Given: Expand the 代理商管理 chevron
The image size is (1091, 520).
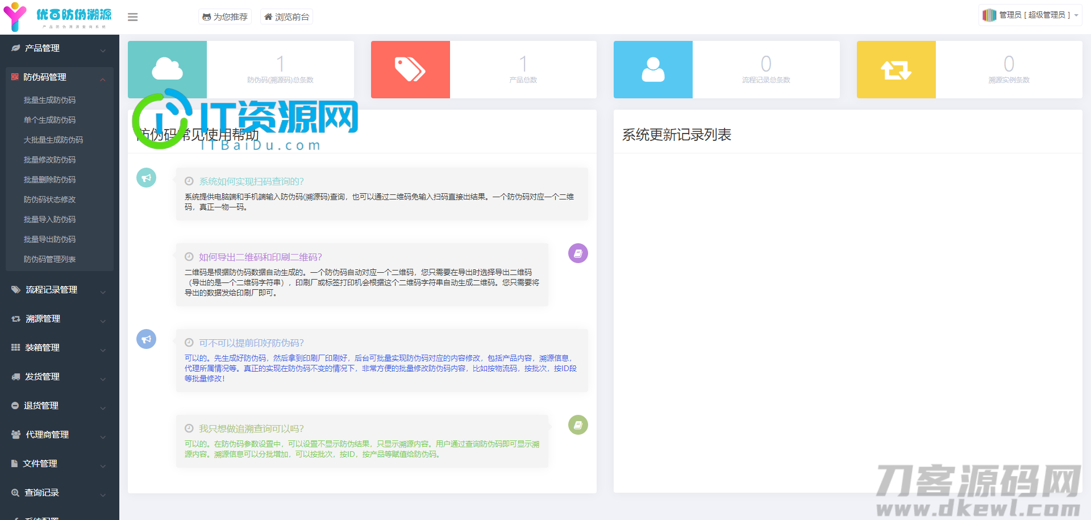Looking at the screenshot, I should (x=103, y=437).
